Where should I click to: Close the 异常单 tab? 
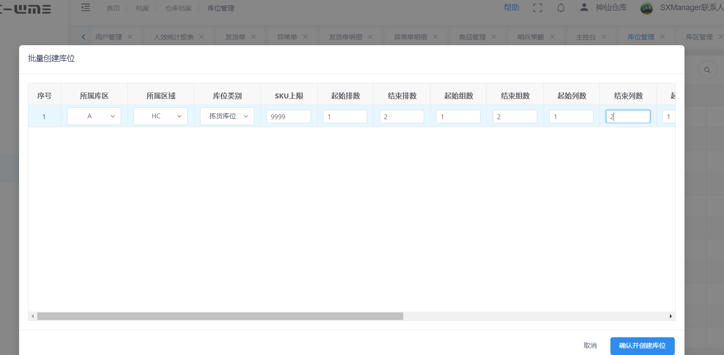point(305,37)
